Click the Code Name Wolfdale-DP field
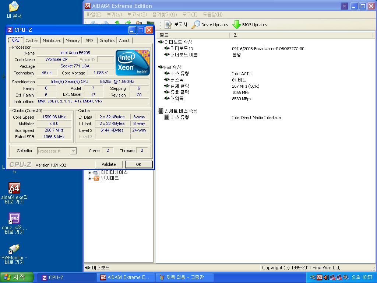377x283 pixels. point(57,59)
